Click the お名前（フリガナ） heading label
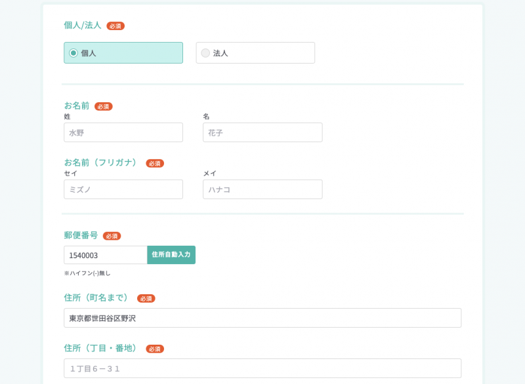525x384 pixels. [102, 163]
